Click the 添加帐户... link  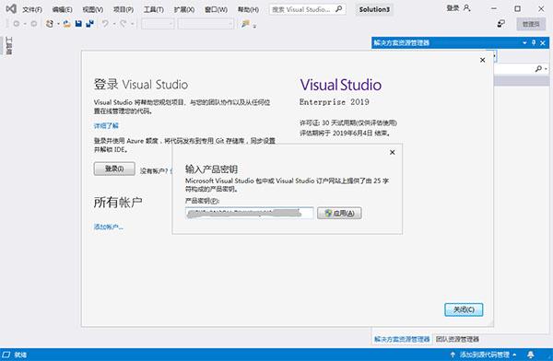(108, 227)
